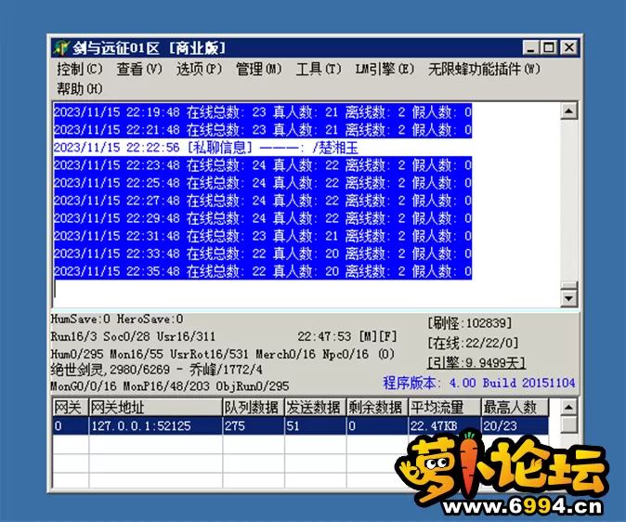Select log line at 22:29:48
The image size is (626, 522).
(263, 218)
